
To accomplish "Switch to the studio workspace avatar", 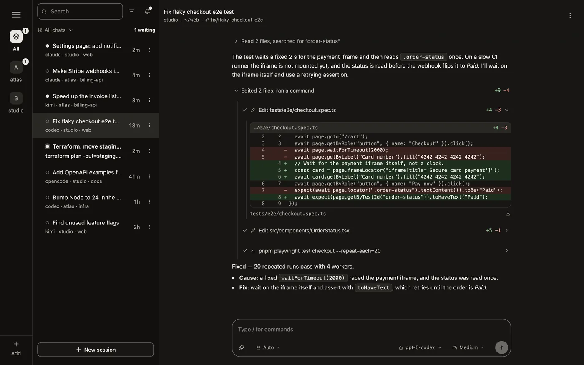I will coord(16,98).
